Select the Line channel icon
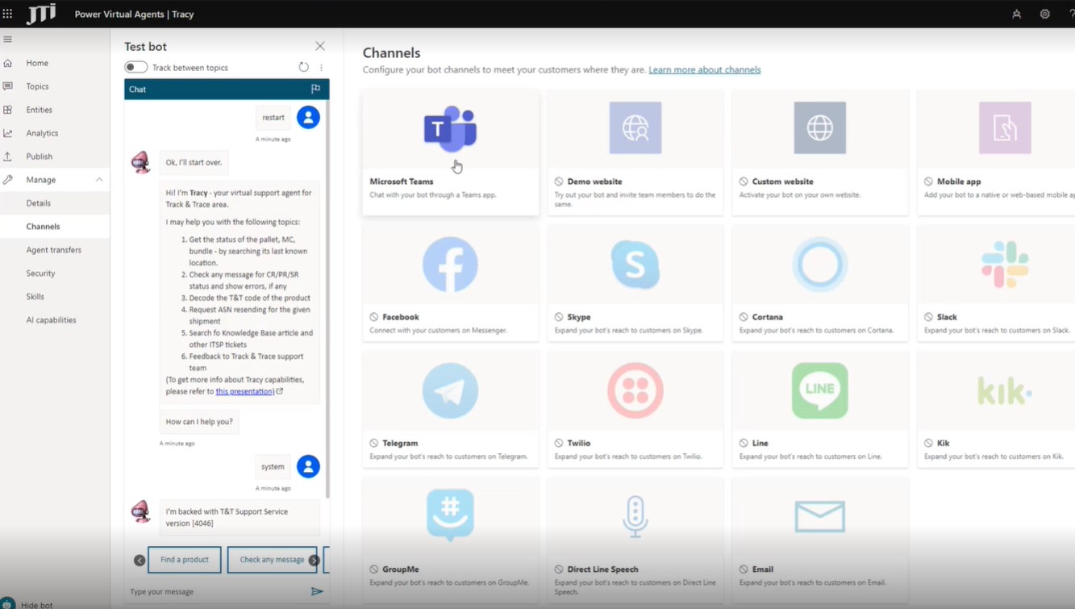Viewport: 1075px width, 609px height. click(x=820, y=390)
